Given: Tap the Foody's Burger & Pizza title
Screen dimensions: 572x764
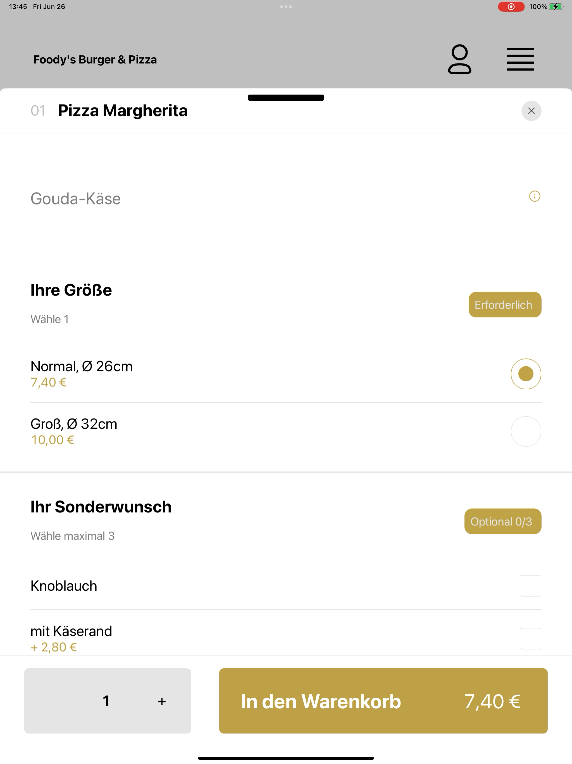Looking at the screenshot, I should tap(95, 60).
